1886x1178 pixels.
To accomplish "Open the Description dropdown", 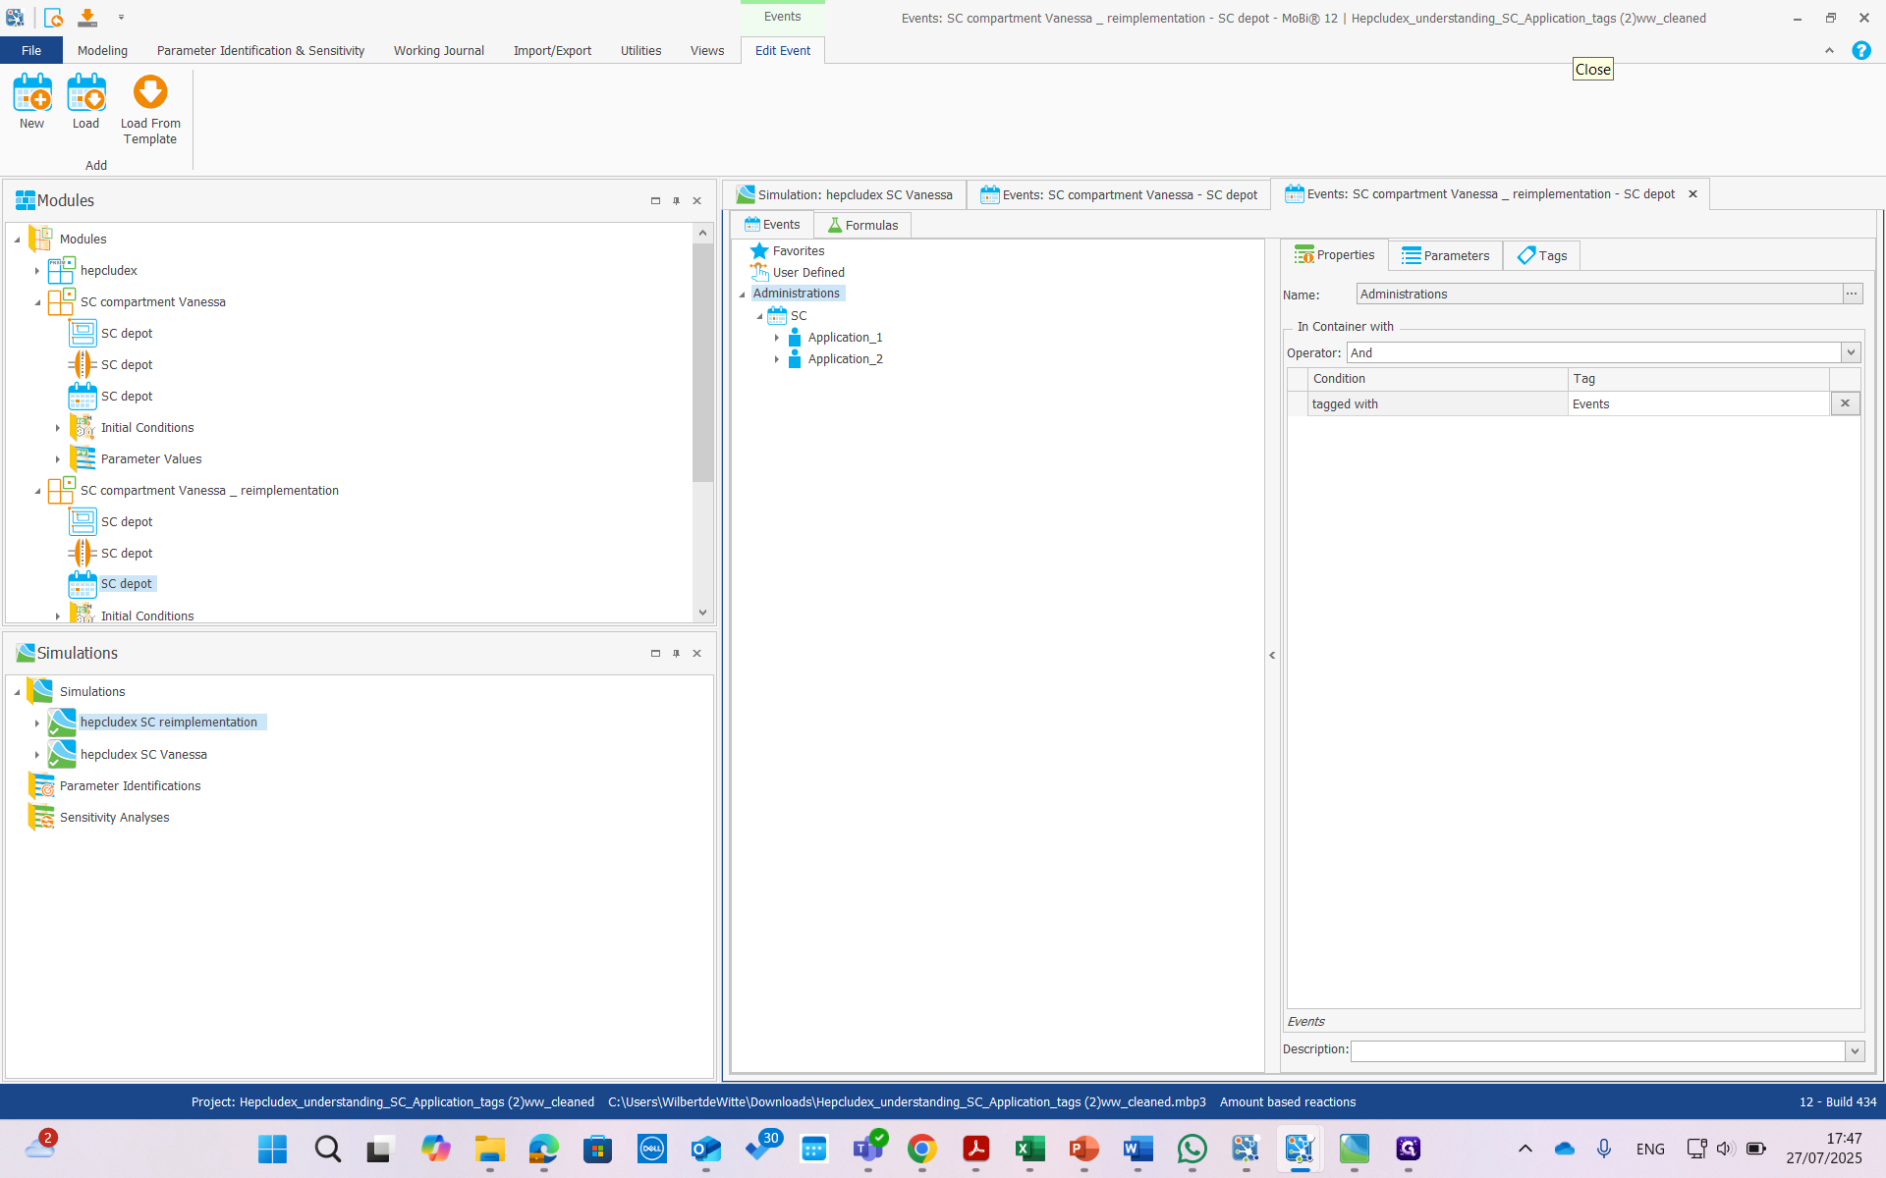I will [1854, 1050].
